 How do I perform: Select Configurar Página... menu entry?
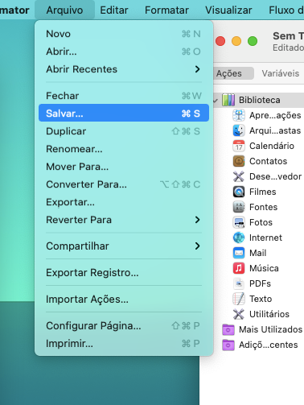coord(124,325)
